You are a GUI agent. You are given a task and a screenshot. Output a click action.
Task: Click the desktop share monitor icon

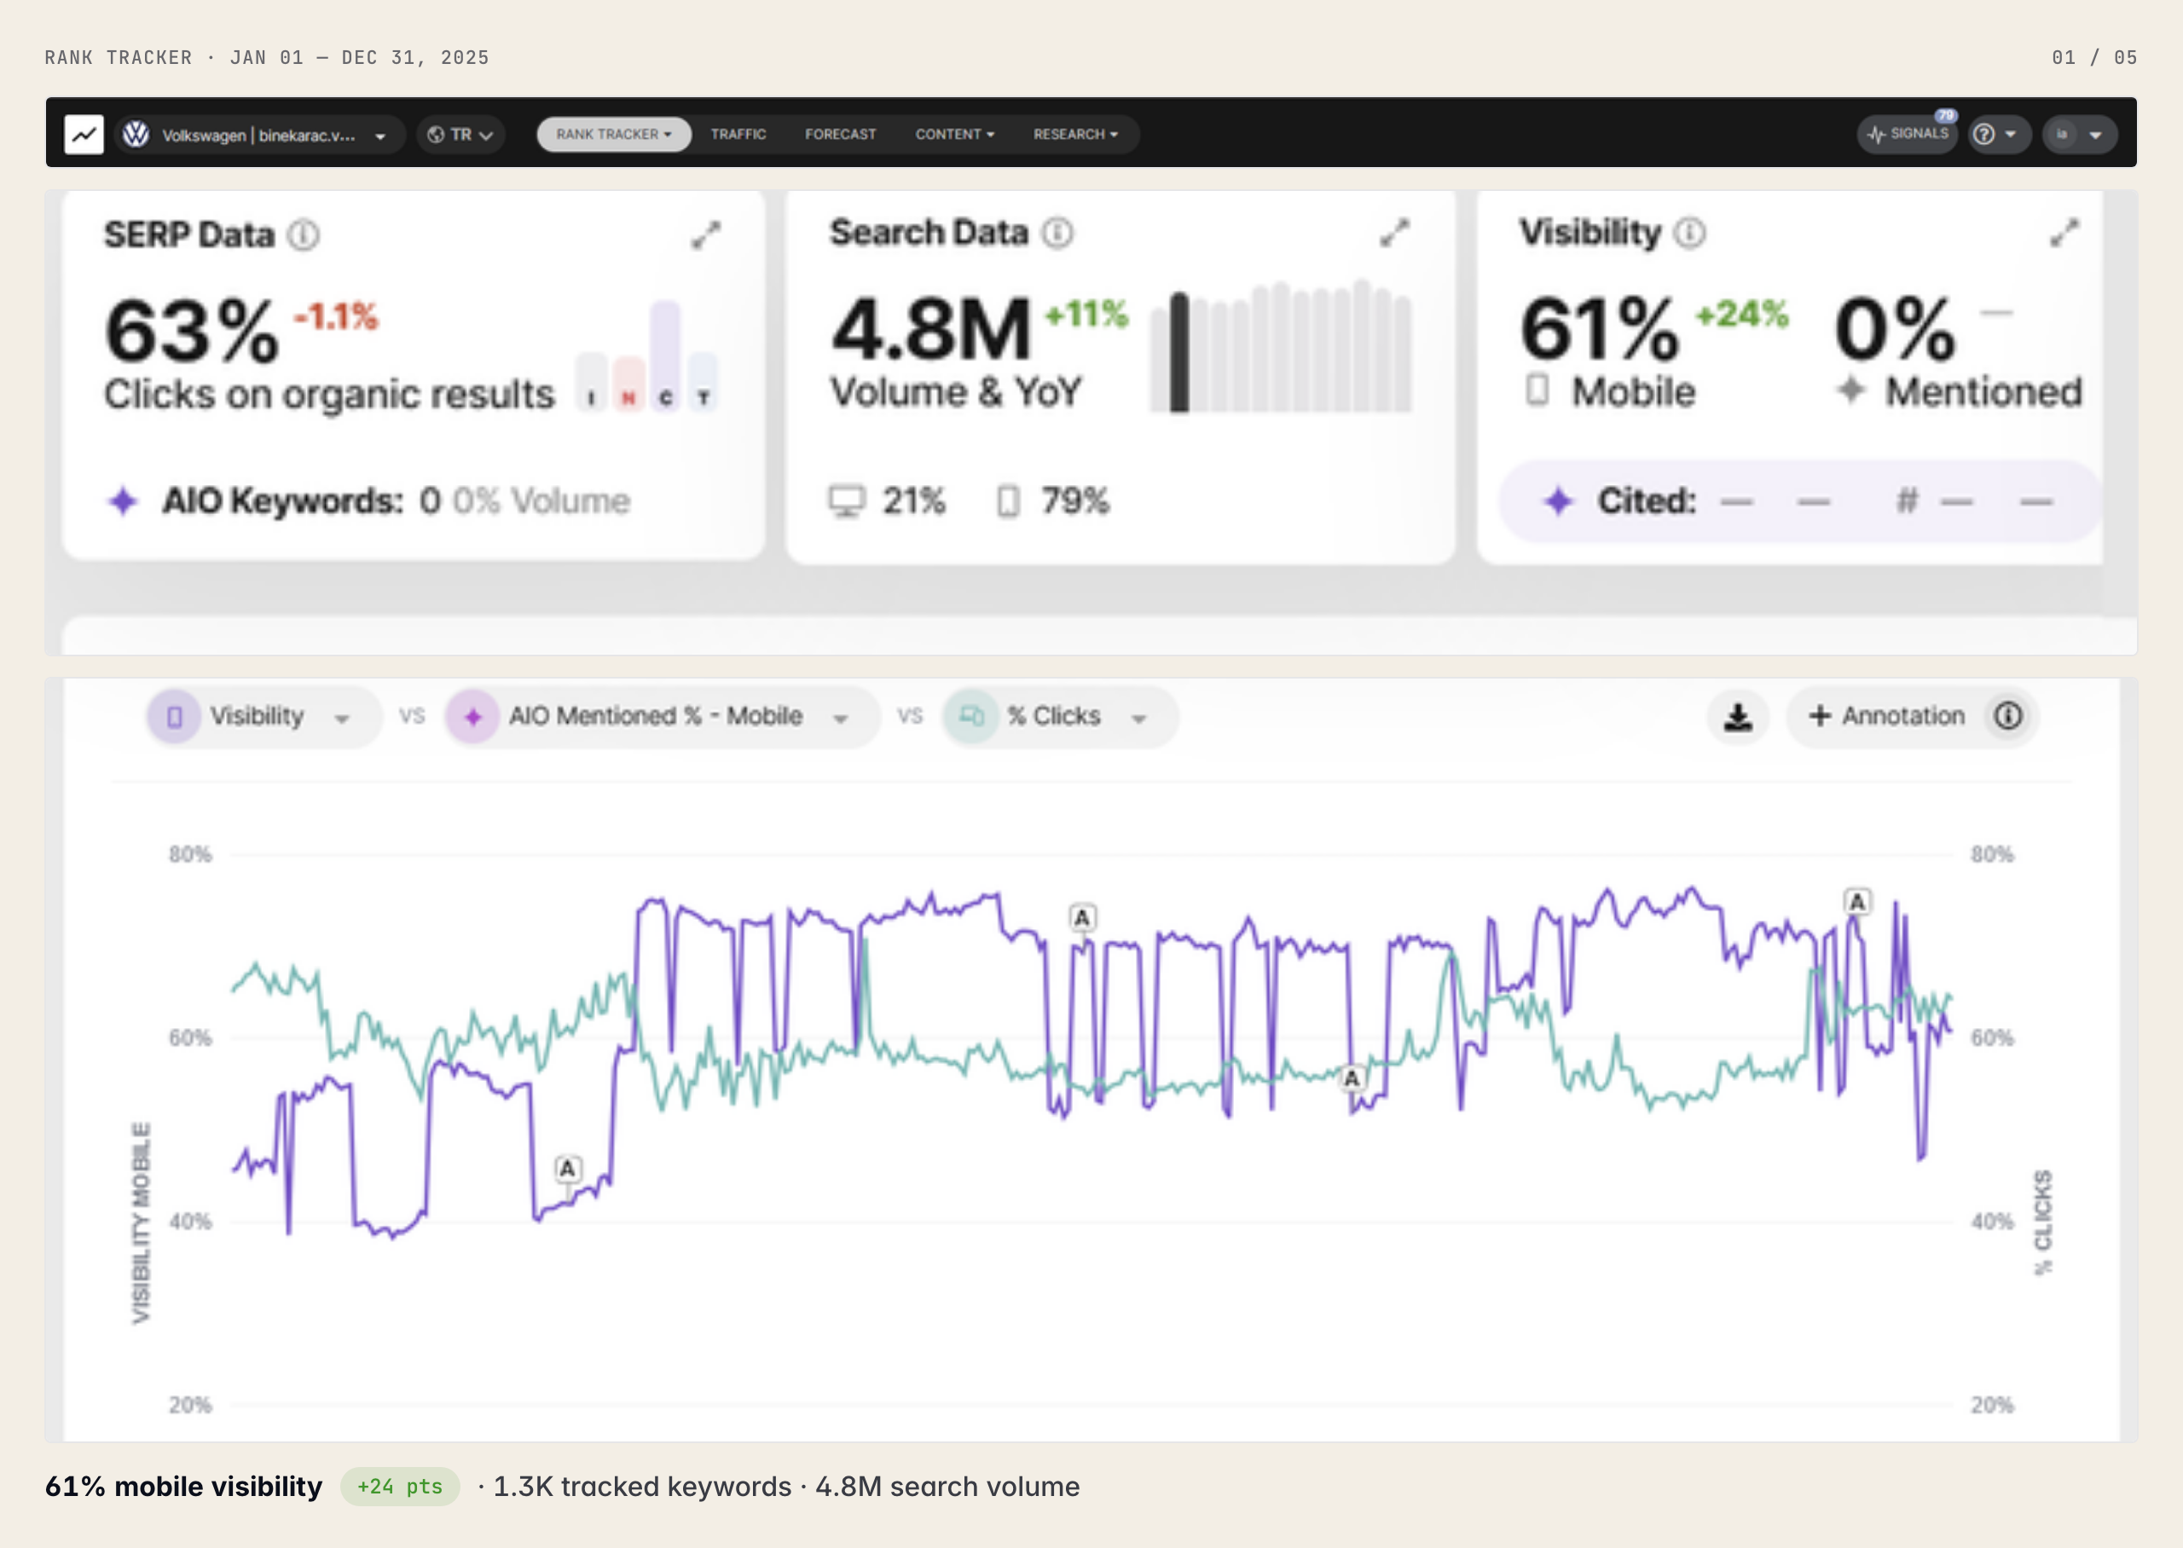846,500
